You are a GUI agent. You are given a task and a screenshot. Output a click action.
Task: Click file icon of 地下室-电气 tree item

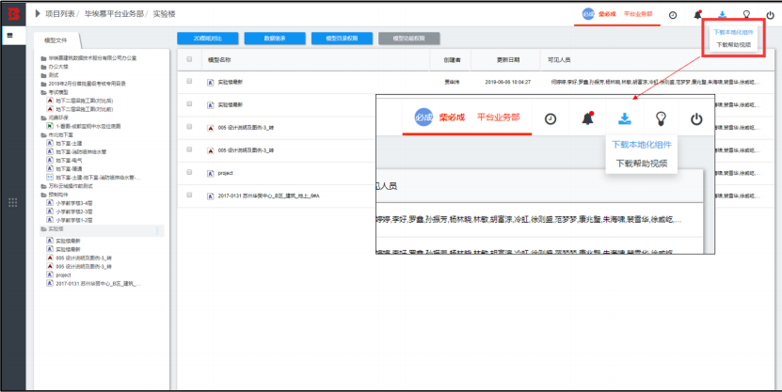coord(50,161)
